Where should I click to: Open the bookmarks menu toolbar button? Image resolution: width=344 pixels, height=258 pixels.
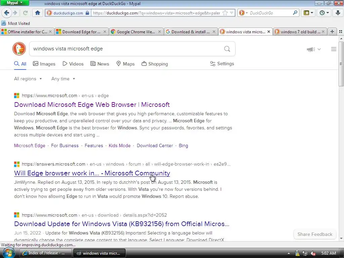pyautogui.click(x=308, y=13)
